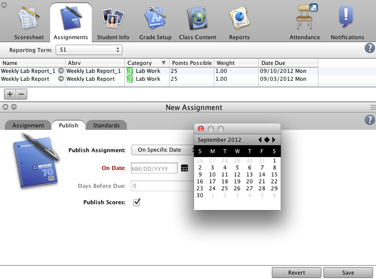Viewport: 376px width, 279px height.
Task: Sort by the Category column header
Action: (147, 63)
